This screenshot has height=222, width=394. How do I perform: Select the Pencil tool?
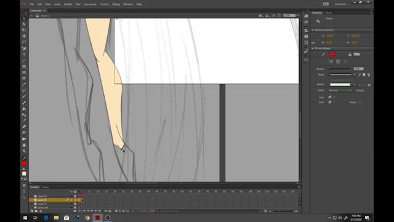[24, 84]
